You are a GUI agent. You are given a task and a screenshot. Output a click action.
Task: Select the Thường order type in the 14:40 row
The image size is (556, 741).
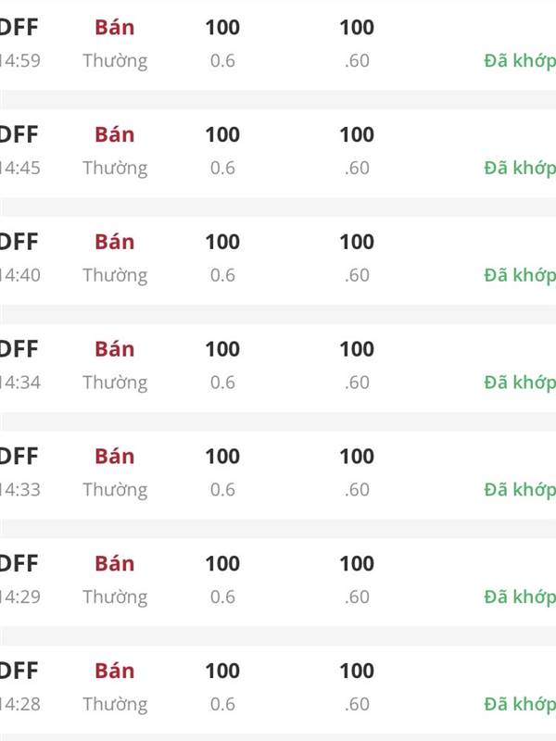115,275
